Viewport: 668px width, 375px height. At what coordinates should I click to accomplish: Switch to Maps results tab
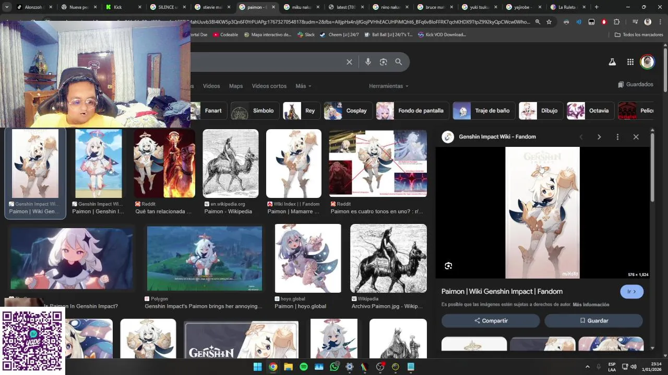(x=236, y=86)
